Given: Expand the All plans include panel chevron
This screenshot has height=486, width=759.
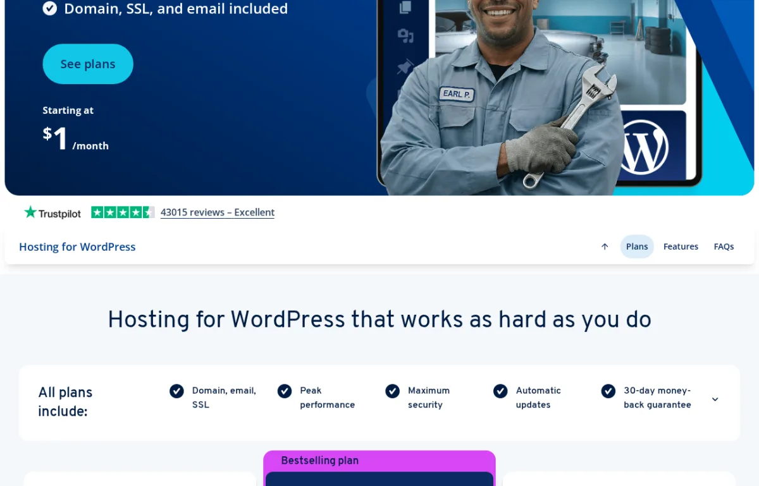Looking at the screenshot, I should coord(715,399).
